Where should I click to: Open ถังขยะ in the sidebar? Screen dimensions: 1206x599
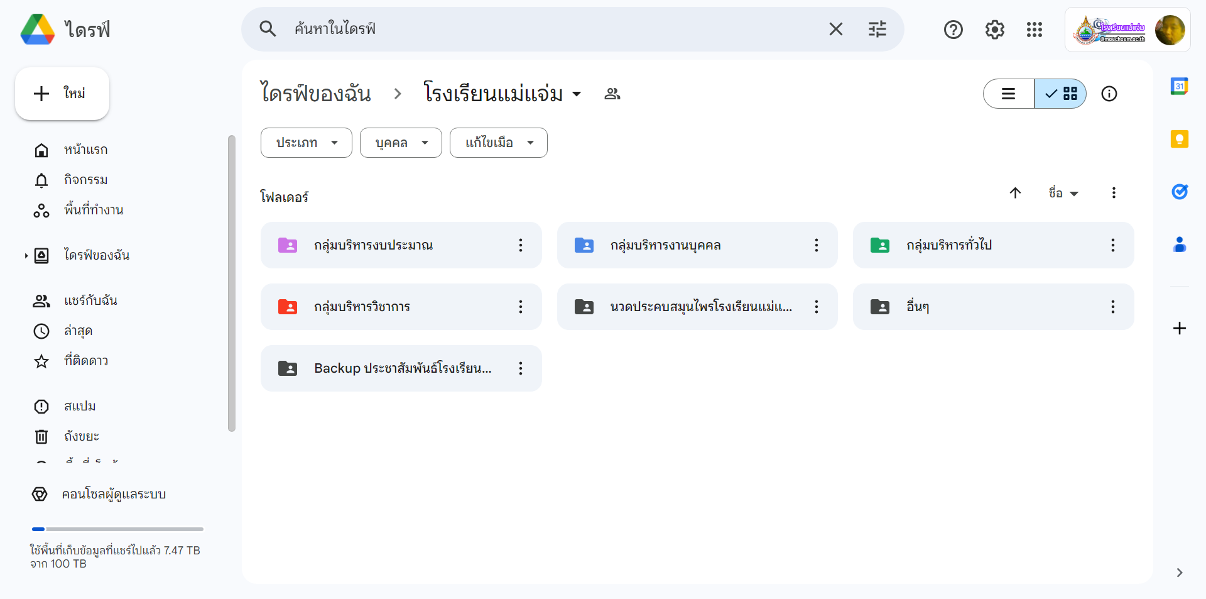(x=81, y=436)
